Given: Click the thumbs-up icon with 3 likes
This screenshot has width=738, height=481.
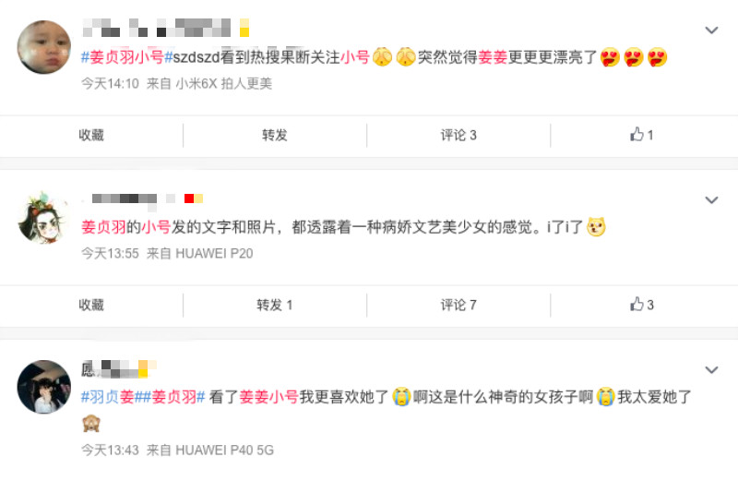Looking at the screenshot, I should click(637, 305).
